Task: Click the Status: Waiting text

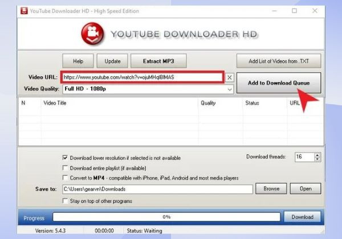Action: click(144, 230)
